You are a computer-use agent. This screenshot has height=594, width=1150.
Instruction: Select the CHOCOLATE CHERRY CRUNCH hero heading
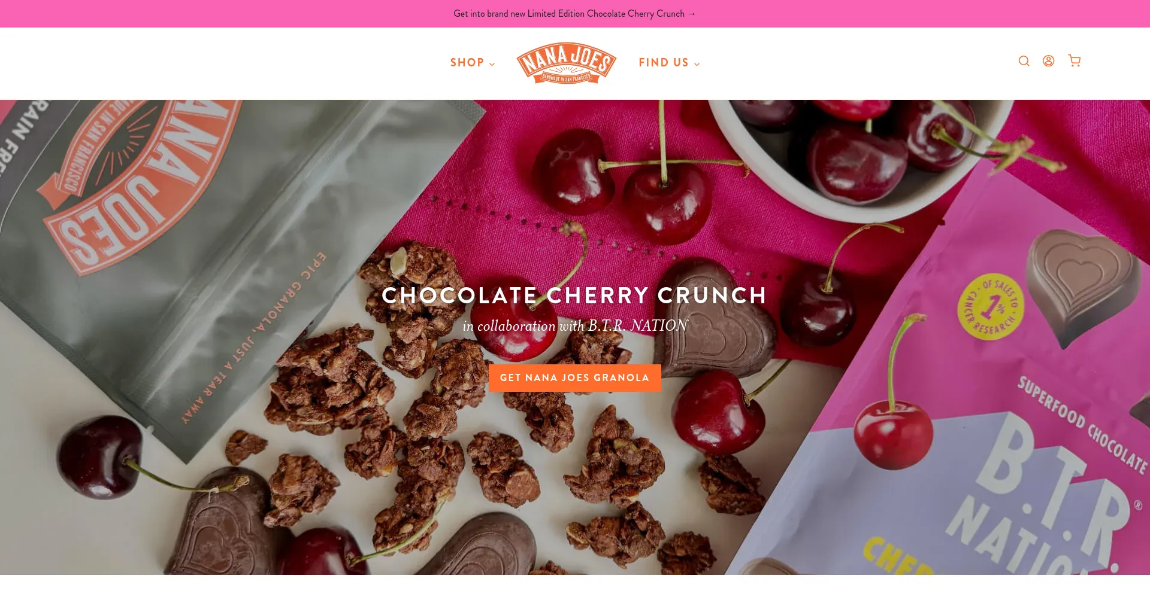[x=574, y=296]
